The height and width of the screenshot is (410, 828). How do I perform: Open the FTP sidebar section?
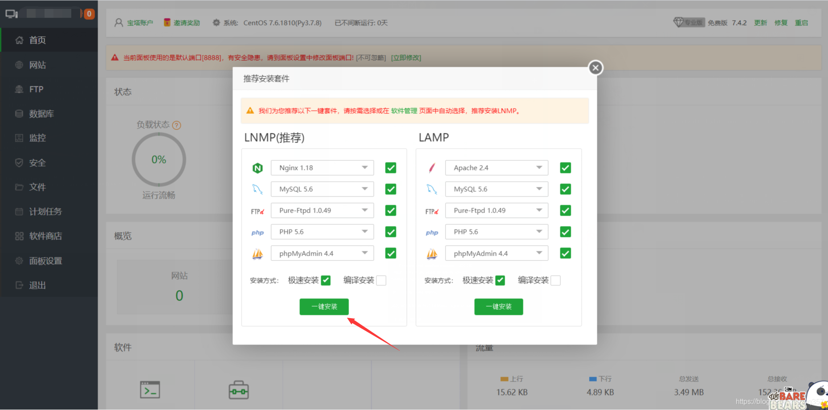tap(49, 89)
